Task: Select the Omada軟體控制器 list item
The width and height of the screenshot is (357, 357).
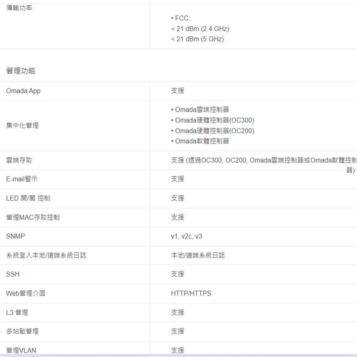Action: (x=200, y=141)
